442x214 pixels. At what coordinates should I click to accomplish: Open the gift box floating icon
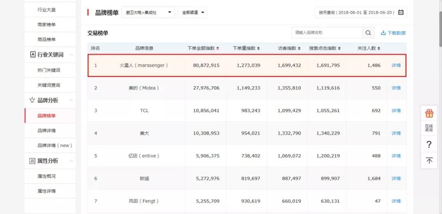(429, 113)
